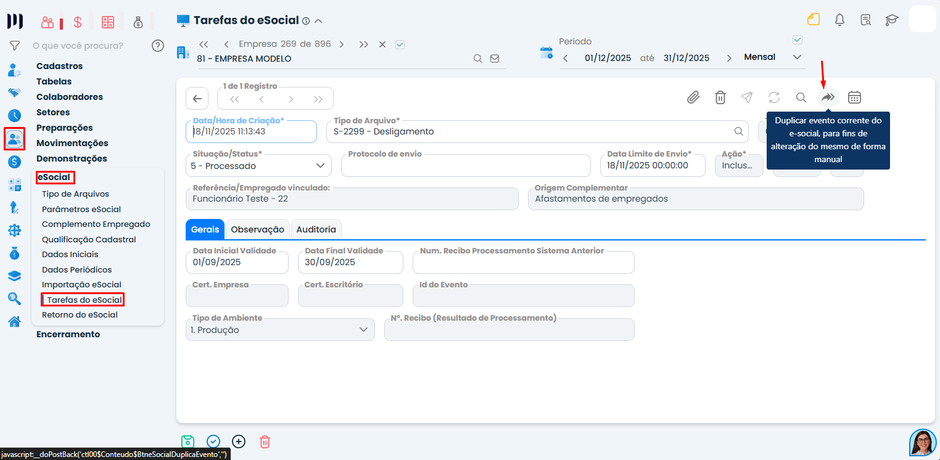Search Tipo de Arquivo with magnifier

point(738,131)
